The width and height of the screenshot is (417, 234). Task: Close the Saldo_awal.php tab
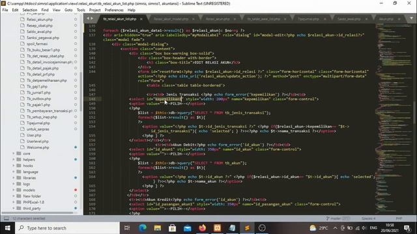click(366, 19)
